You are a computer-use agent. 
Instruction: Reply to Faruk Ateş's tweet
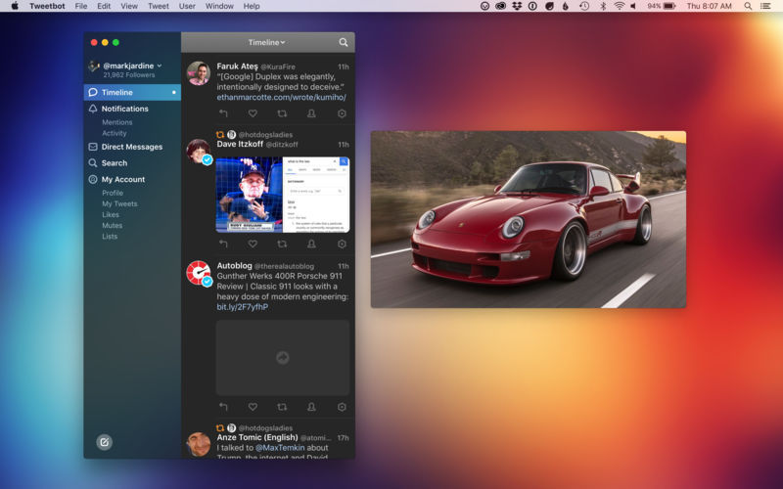(x=223, y=113)
